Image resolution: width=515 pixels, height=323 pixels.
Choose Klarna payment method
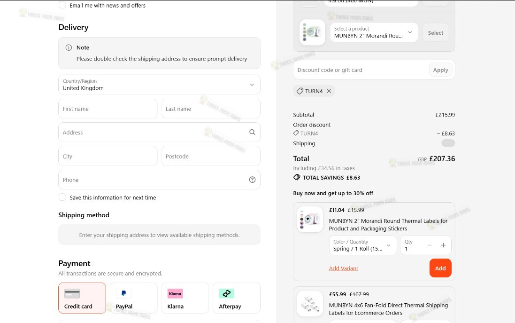pos(185,298)
